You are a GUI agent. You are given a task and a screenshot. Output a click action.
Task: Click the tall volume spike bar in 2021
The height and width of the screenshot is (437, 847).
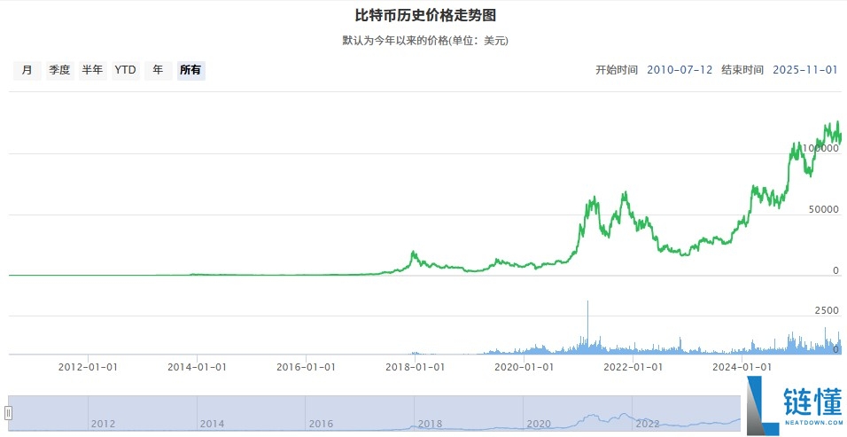pyautogui.click(x=587, y=327)
